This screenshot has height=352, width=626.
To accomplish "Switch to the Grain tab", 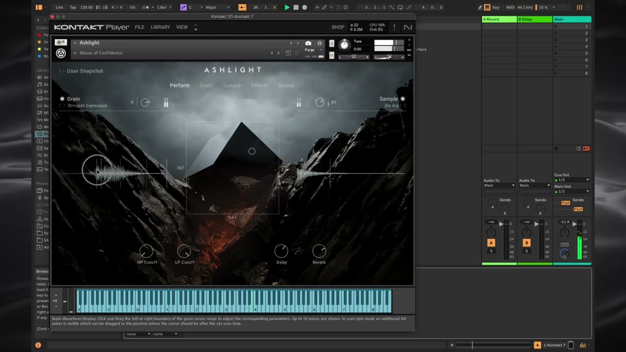I will coord(206,86).
